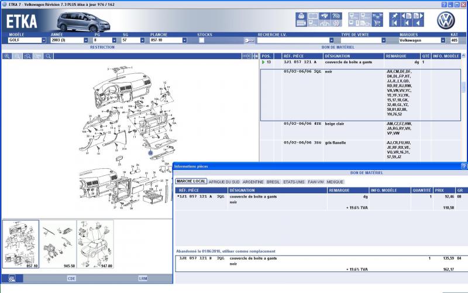Open the Recherche I.V. dropdown arrow
The image size is (468, 293).
pos(331,40)
